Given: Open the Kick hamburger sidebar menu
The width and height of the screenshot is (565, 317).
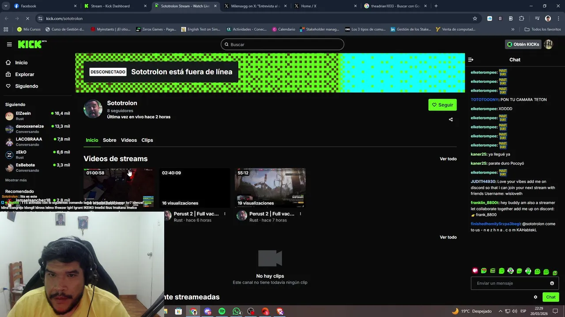Looking at the screenshot, I should [x=9, y=44].
